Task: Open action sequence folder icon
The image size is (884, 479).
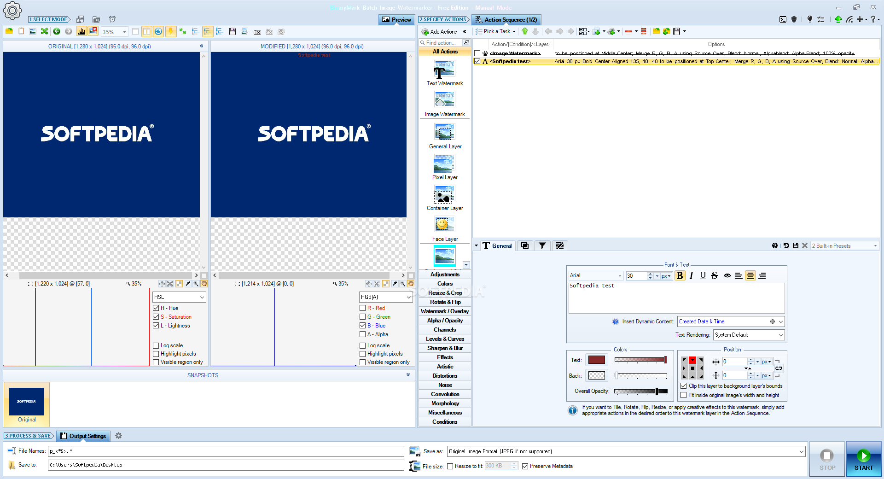Action: coord(656,31)
